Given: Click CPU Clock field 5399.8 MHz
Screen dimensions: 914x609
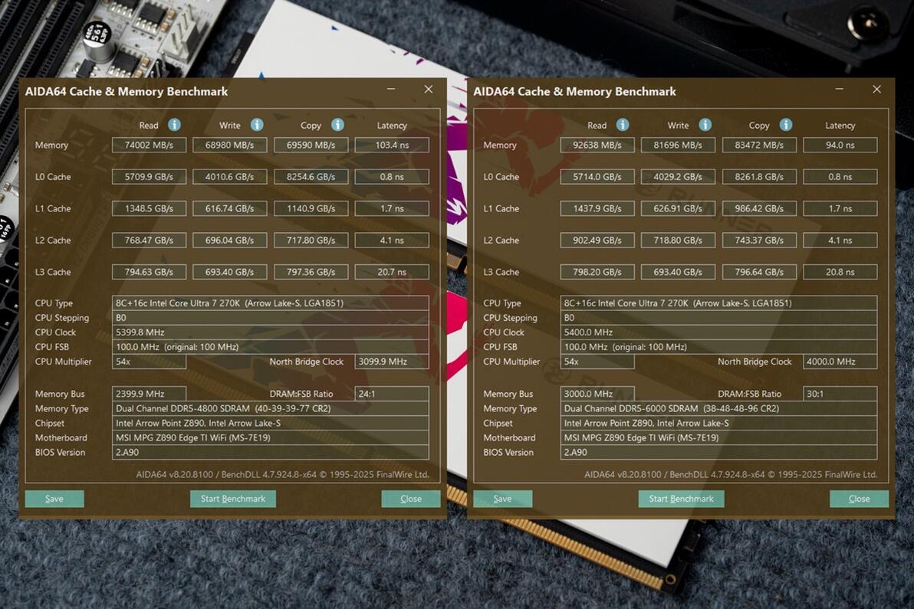Looking at the screenshot, I should pyautogui.click(x=271, y=332).
